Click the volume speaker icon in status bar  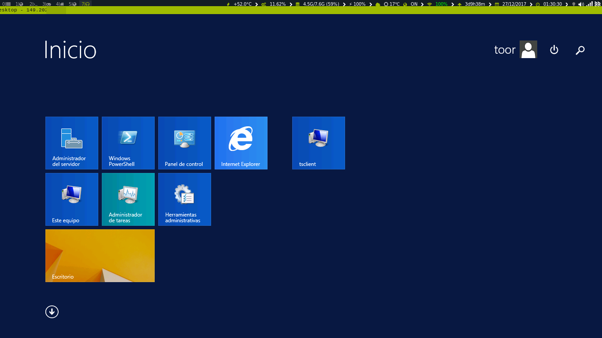click(581, 4)
